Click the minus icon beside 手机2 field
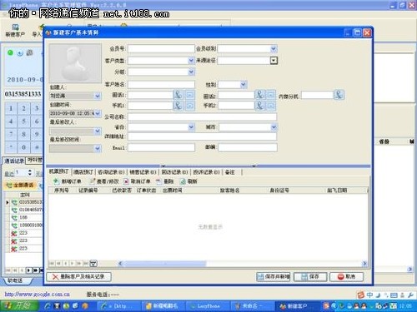This screenshot has height=312, width=417. [271, 106]
